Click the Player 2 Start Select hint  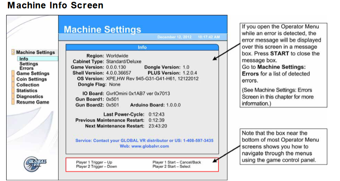[x=171, y=166]
